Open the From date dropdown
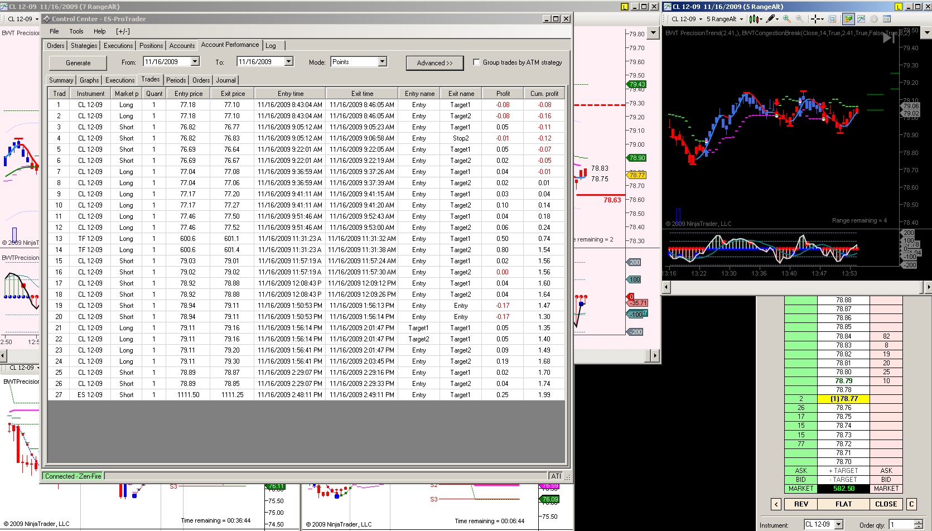Image resolution: width=932 pixels, height=531 pixels. pyautogui.click(x=195, y=61)
